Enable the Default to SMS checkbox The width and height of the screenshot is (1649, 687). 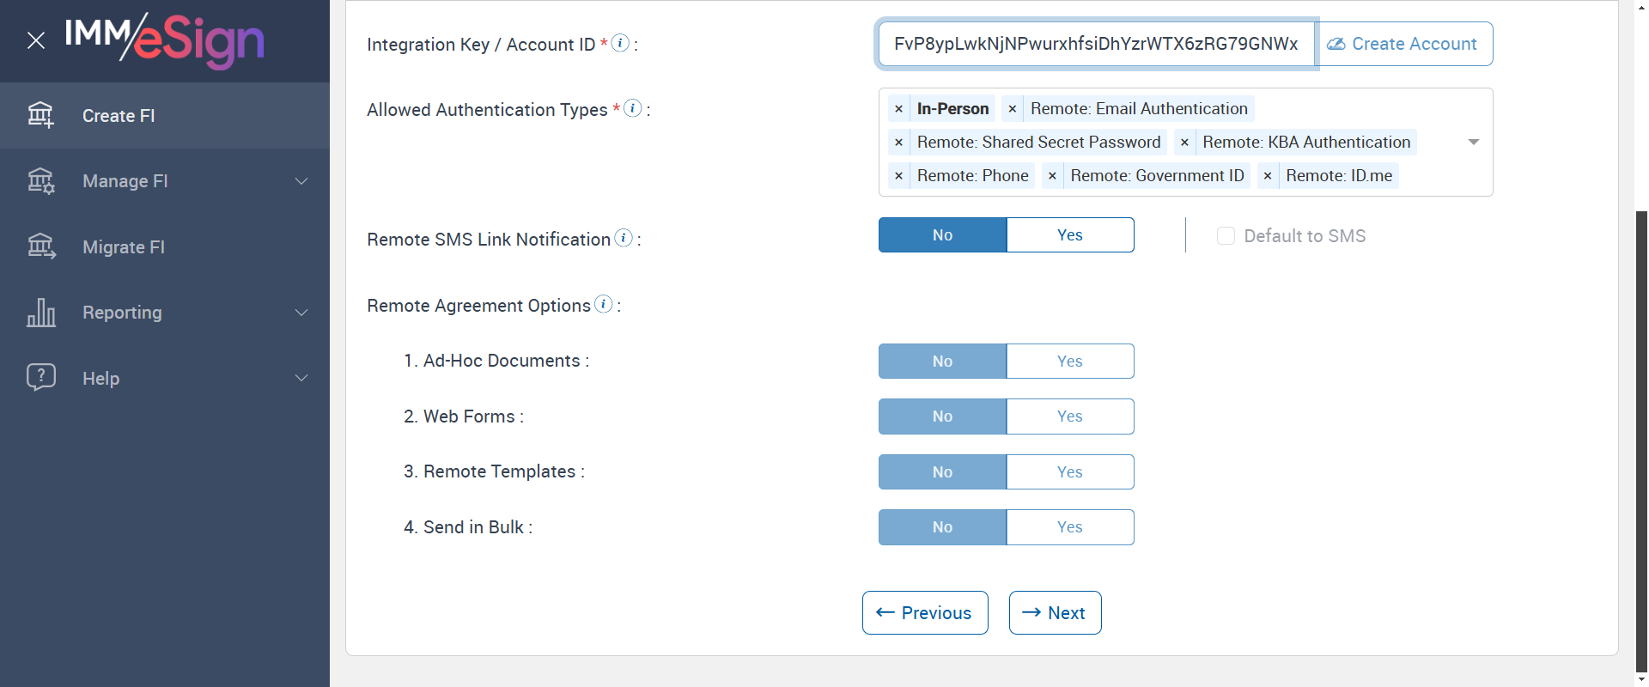1226,236
